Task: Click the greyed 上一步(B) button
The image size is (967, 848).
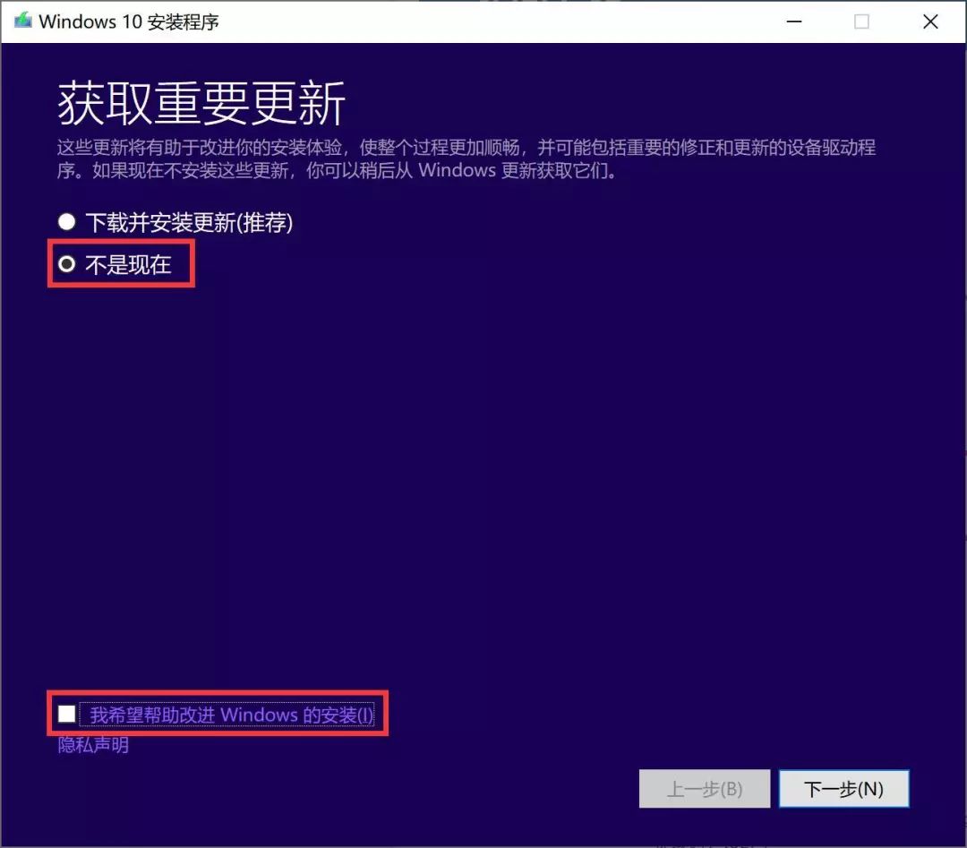Action: pos(705,789)
